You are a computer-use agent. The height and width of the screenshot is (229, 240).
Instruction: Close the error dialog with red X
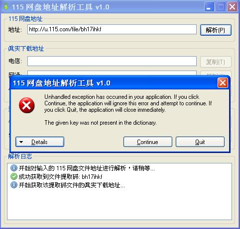pyautogui.click(x=223, y=83)
